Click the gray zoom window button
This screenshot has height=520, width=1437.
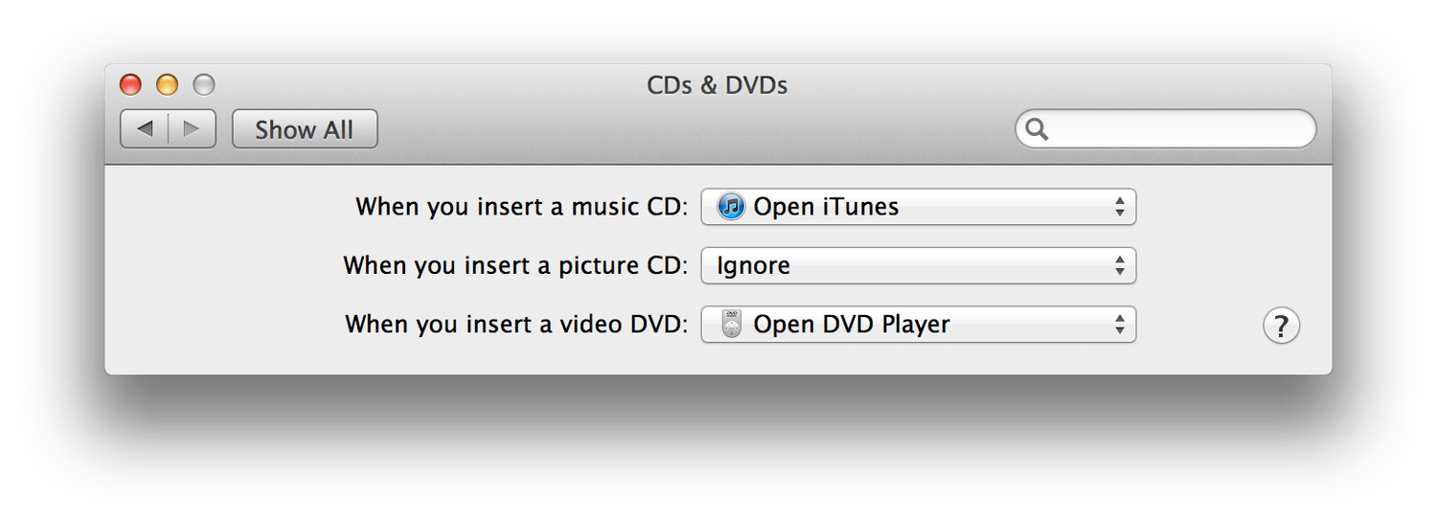tap(203, 85)
